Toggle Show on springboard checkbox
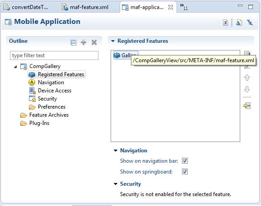 (x=185, y=171)
